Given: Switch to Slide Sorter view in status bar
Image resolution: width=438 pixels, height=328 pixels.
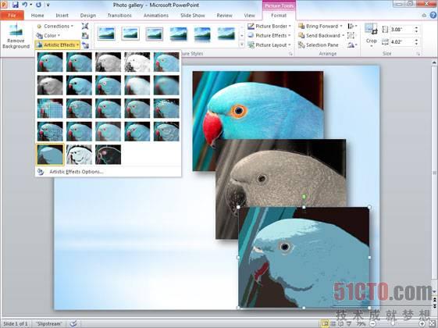Looking at the screenshot, I should click(x=333, y=324).
